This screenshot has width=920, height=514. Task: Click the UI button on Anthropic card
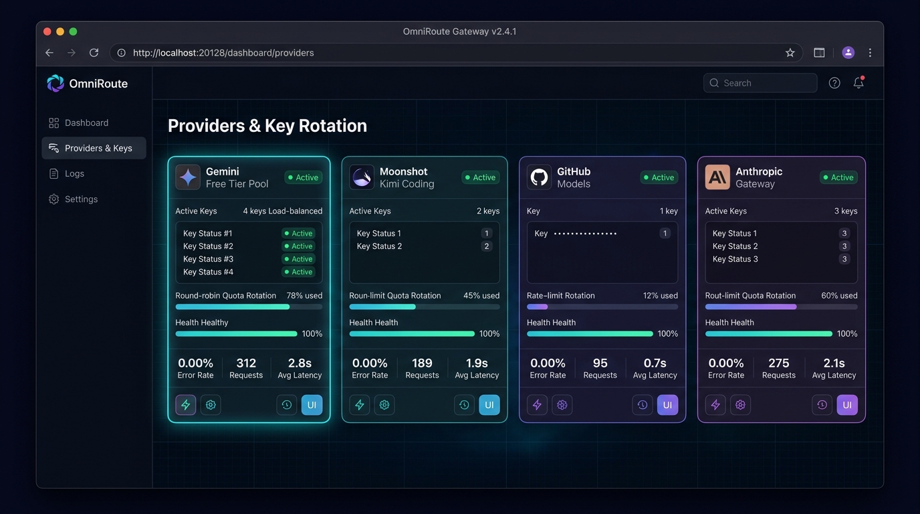pos(847,405)
